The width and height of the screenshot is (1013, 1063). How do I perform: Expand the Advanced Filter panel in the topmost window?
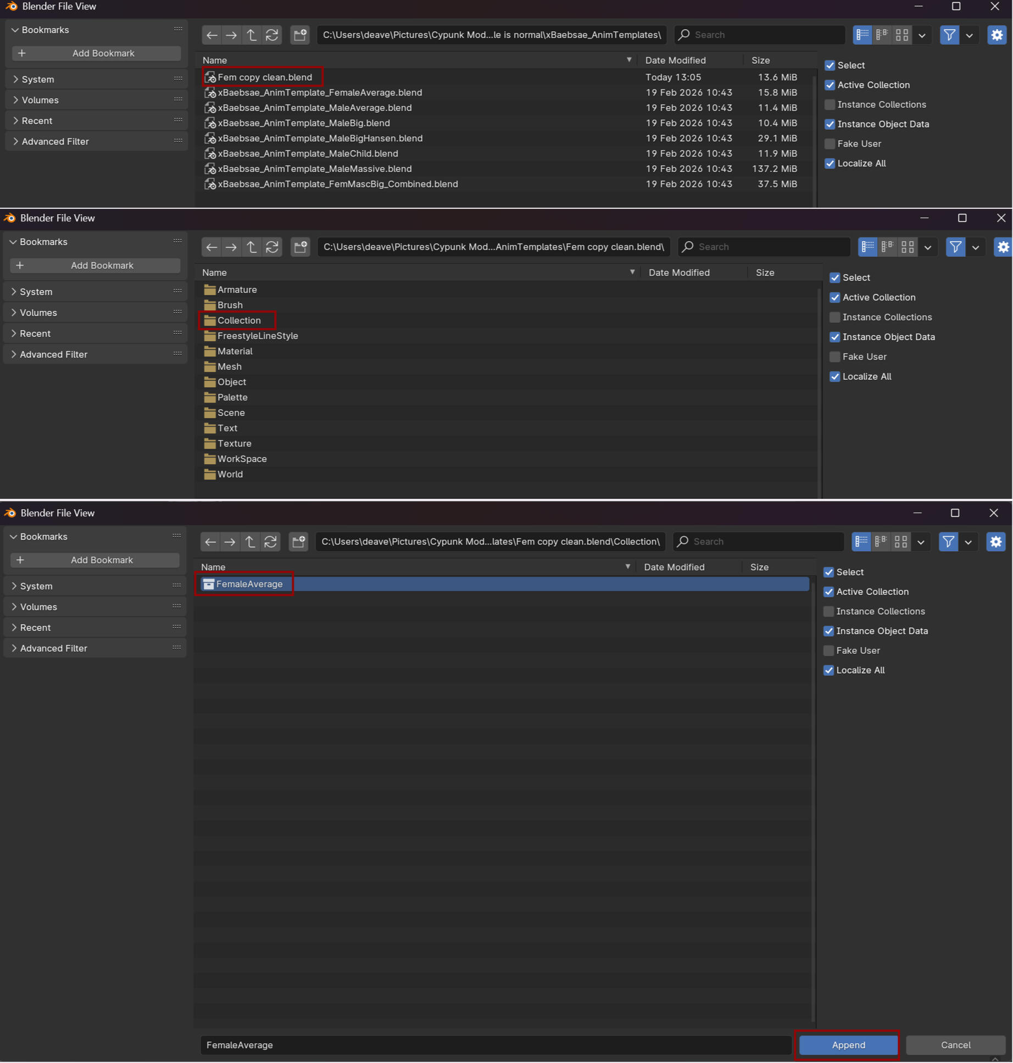[x=55, y=141]
